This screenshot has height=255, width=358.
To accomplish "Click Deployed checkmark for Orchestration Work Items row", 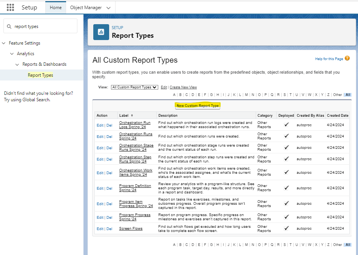I will (x=286, y=172).
